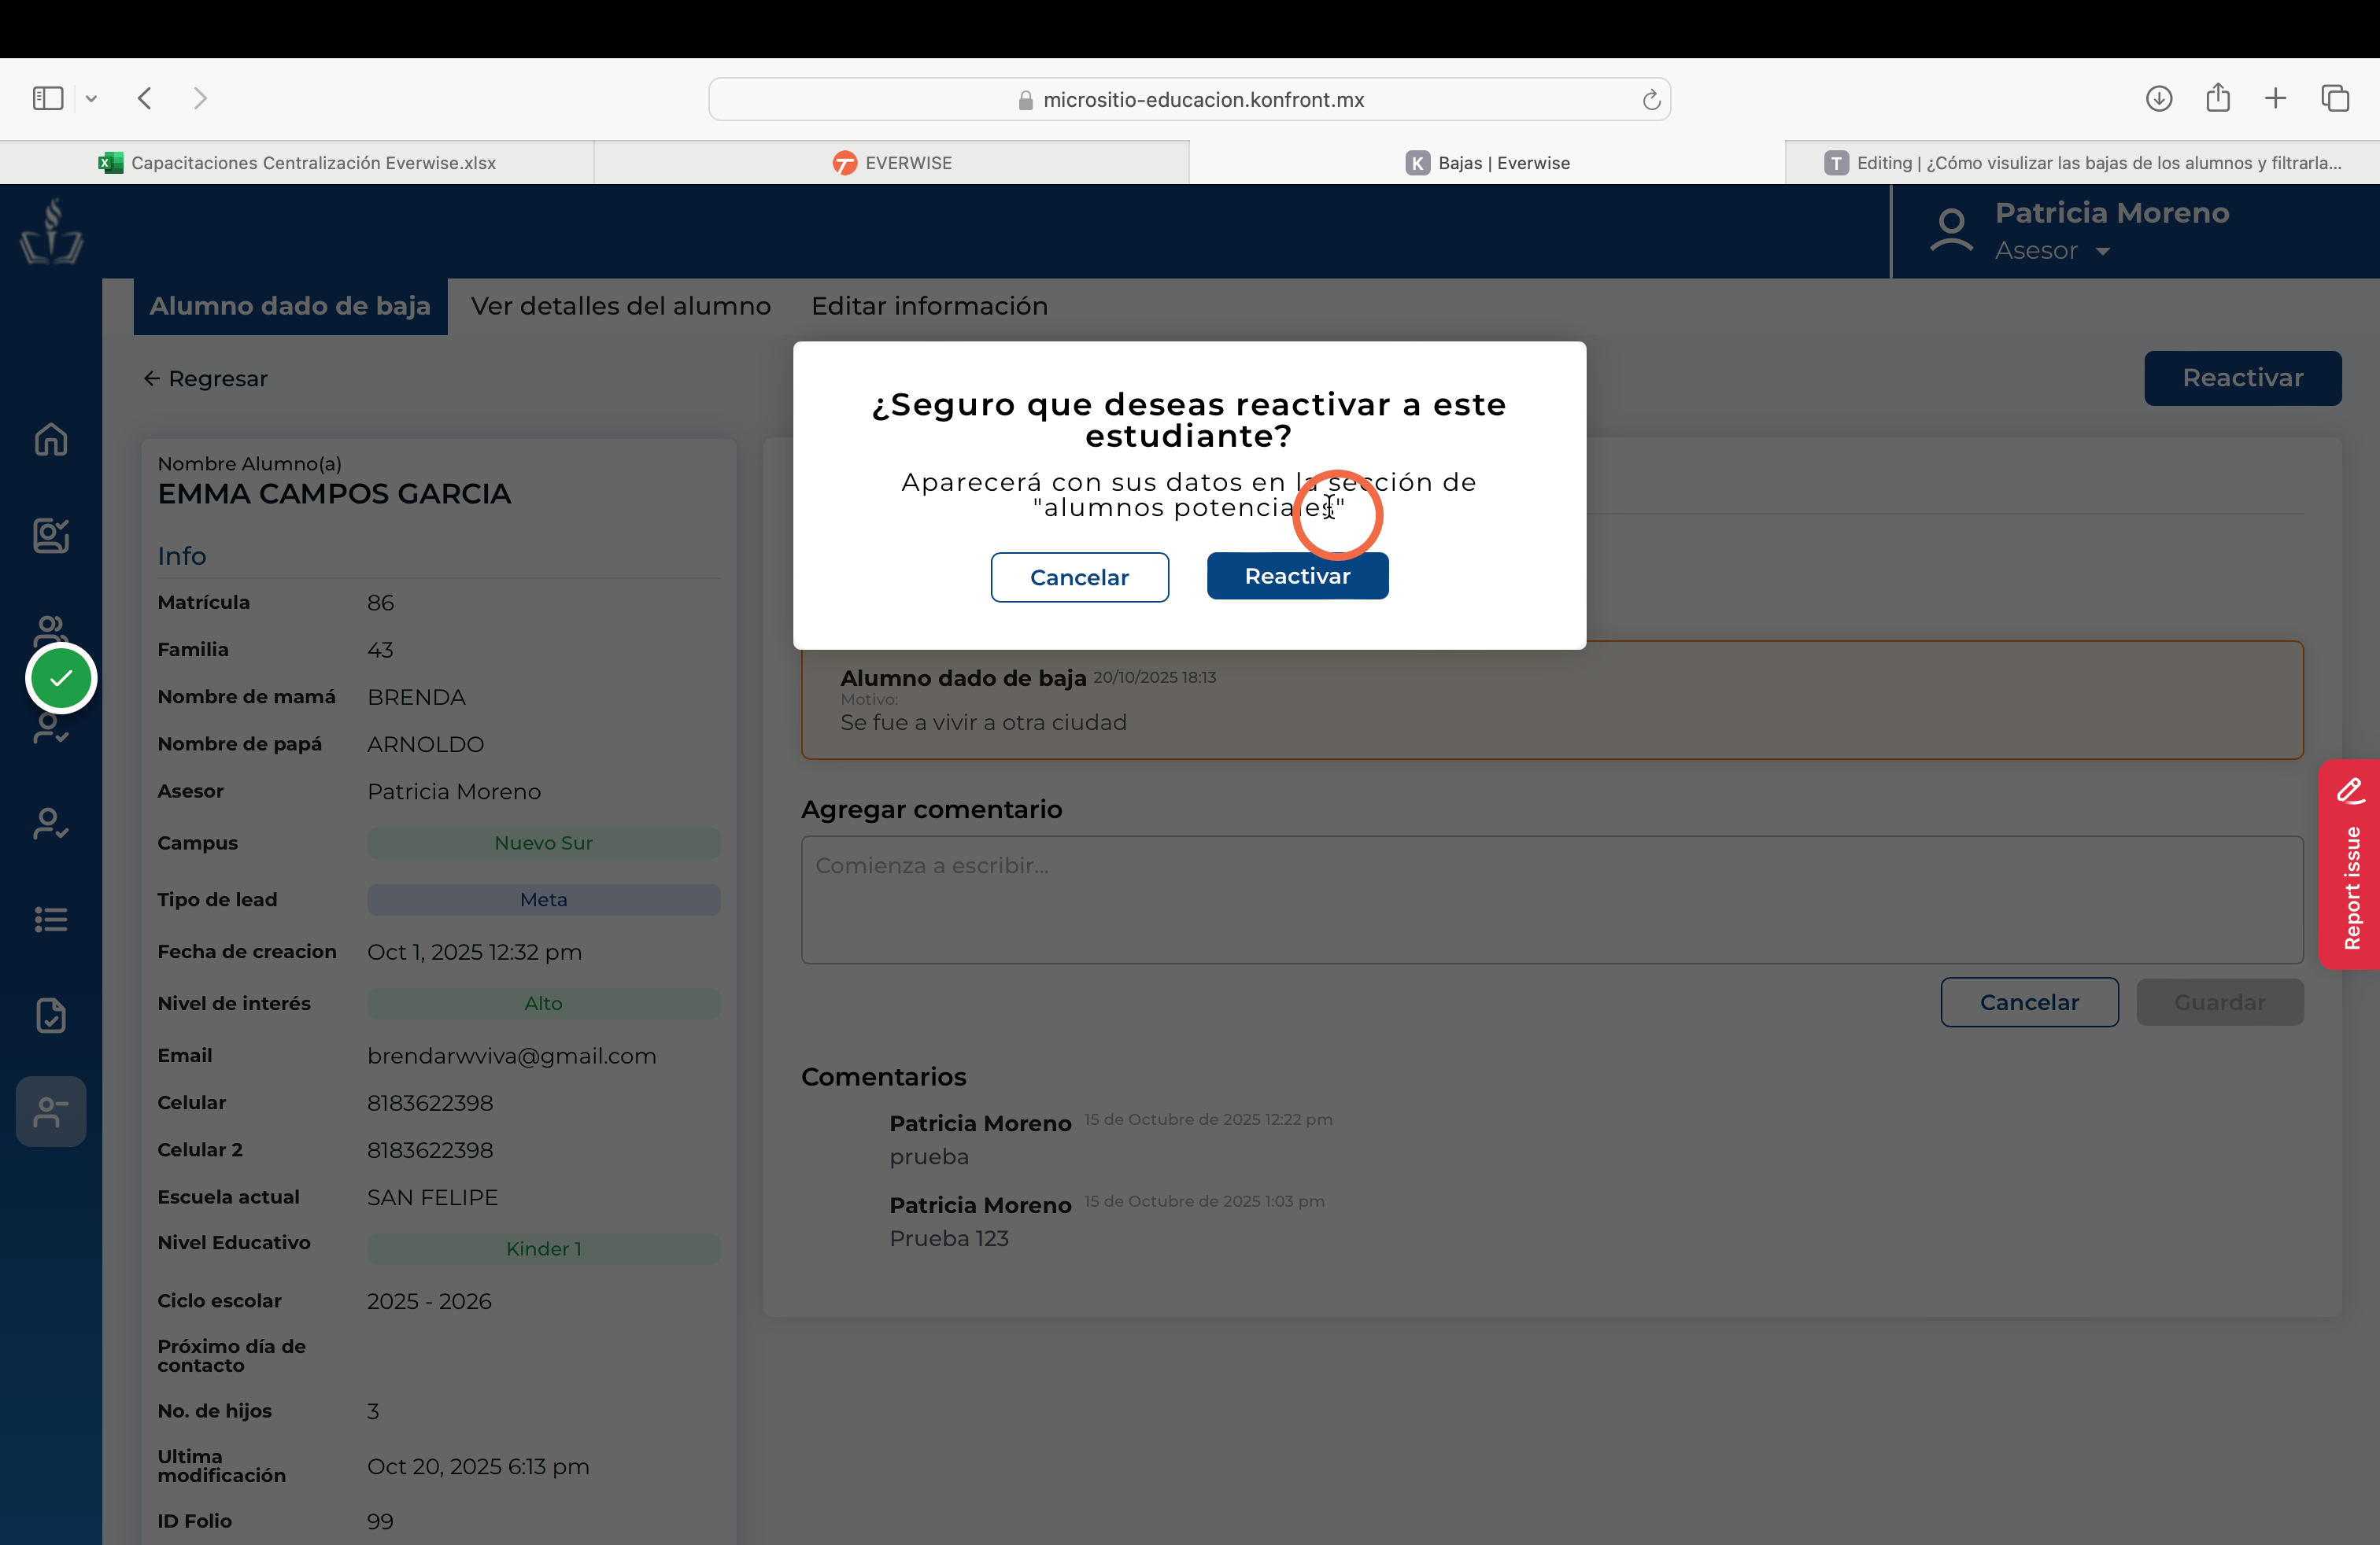This screenshot has height=1545, width=2380.
Task: Click the school crest logo at top left
Action: click(x=51, y=230)
